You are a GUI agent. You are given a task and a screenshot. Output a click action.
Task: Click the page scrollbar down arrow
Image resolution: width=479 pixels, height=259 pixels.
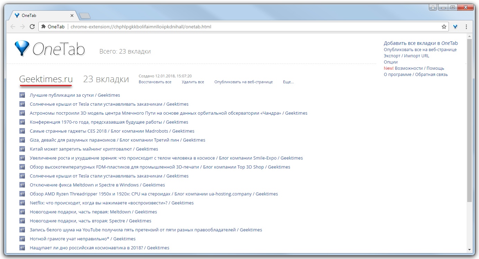(469, 249)
